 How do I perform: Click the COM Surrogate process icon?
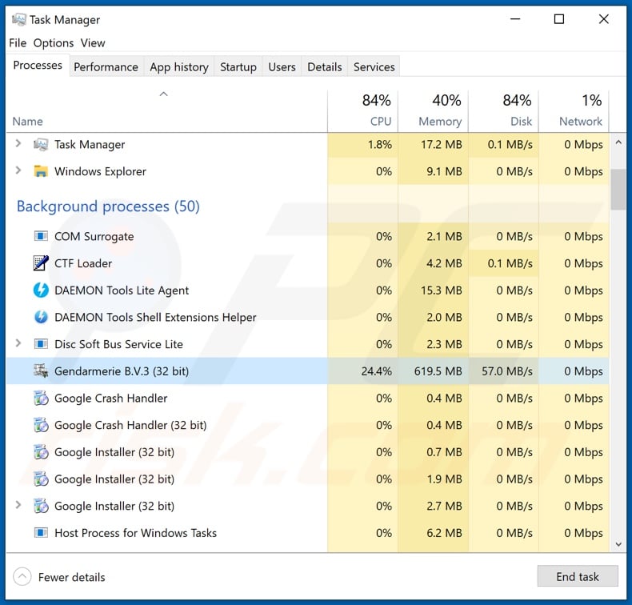(x=41, y=236)
